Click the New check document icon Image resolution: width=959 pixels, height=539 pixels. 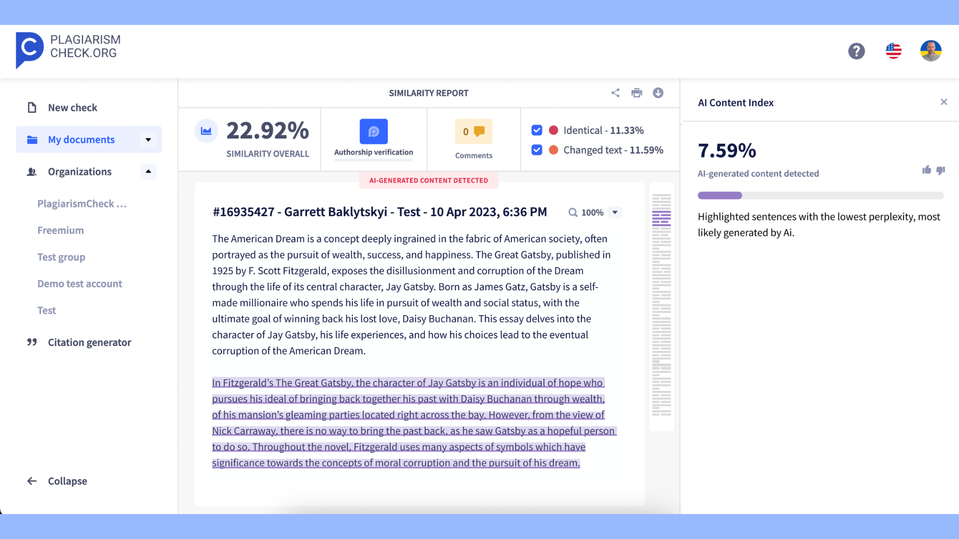click(x=31, y=107)
